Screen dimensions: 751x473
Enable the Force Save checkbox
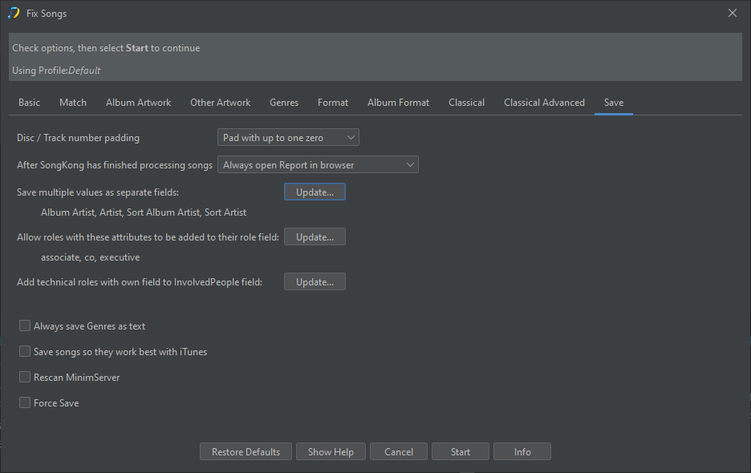(25, 403)
